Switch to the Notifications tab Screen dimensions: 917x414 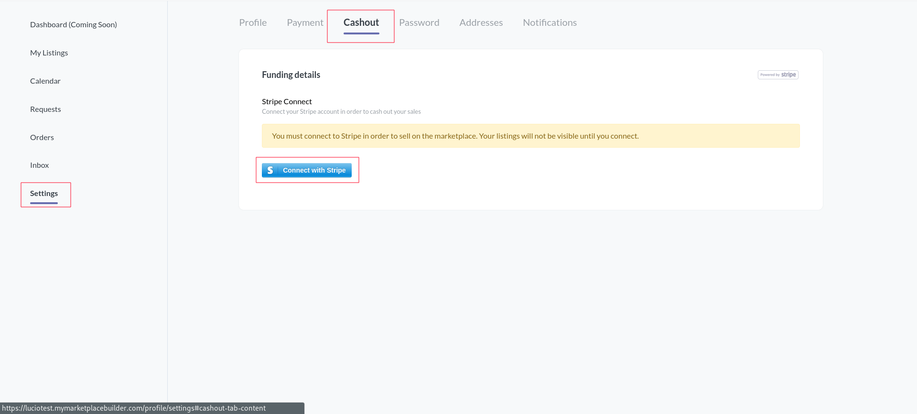tap(550, 22)
